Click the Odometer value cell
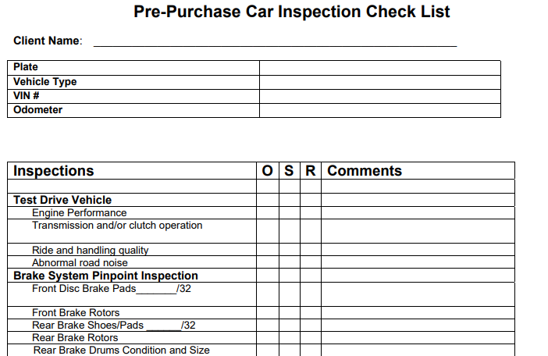 (380, 110)
